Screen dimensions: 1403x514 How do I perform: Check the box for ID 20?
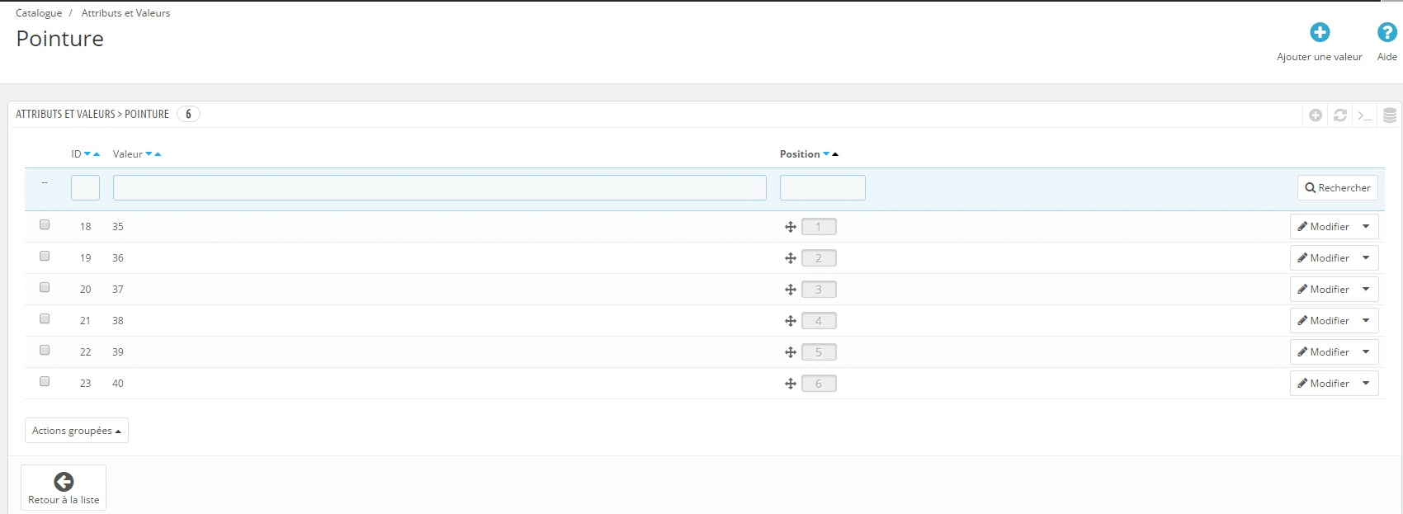[45, 287]
